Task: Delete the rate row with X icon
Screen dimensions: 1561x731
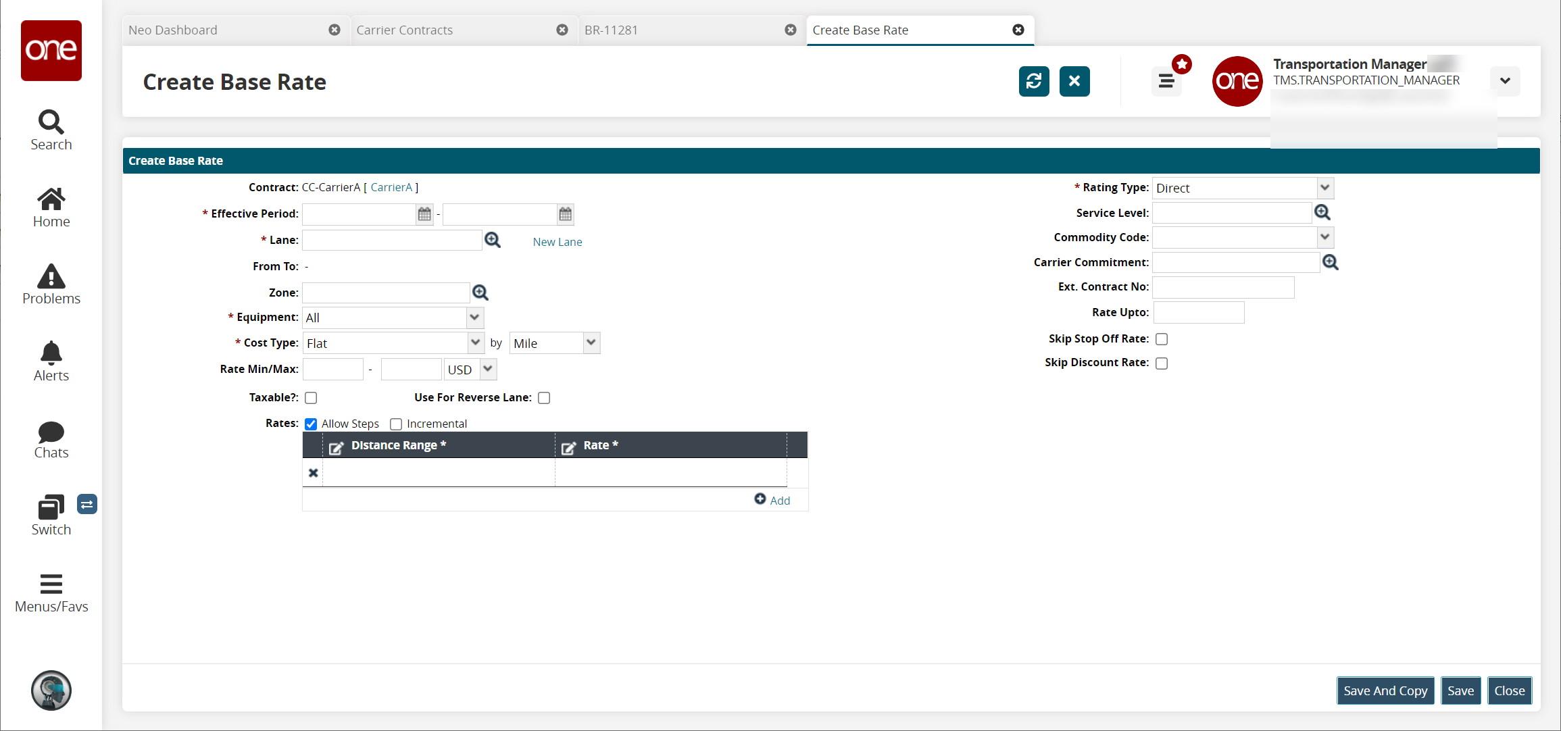Action: coord(313,473)
